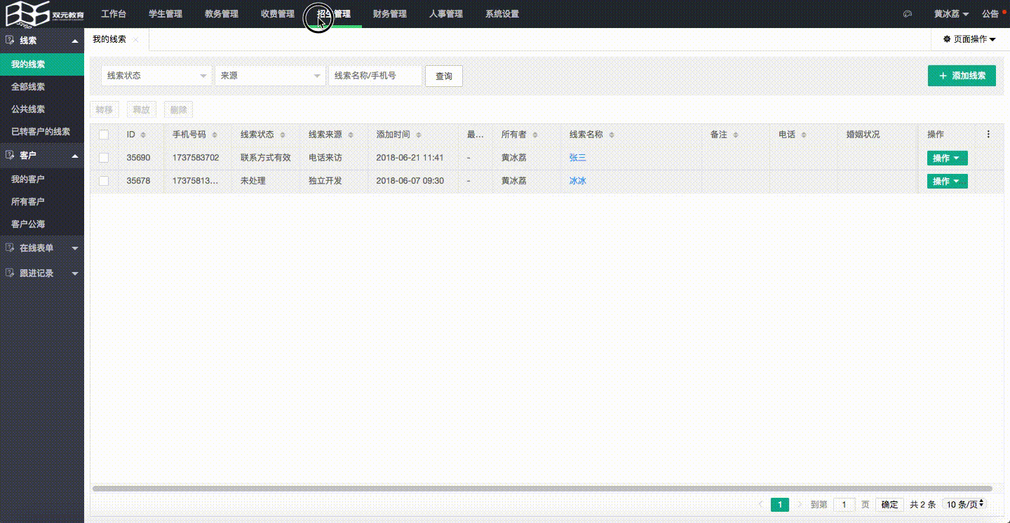Image resolution: width=1010 pixels, height=523 pixels.
Task: Expand the 在线表单 sidebar section
Action: tap(42, 248)
